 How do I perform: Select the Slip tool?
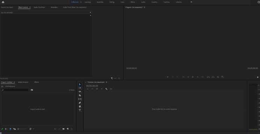click(80, 99)
